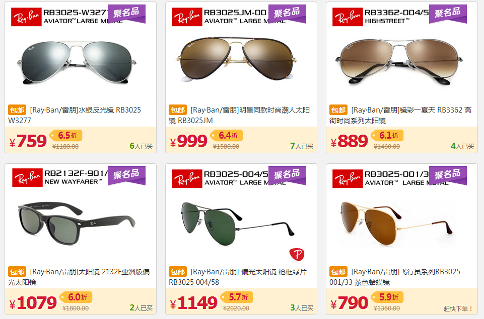Click the 包邮 badge on RB3362 listing
The height and width of the screenshot is (319, 484).
click(x=338, y=110)
